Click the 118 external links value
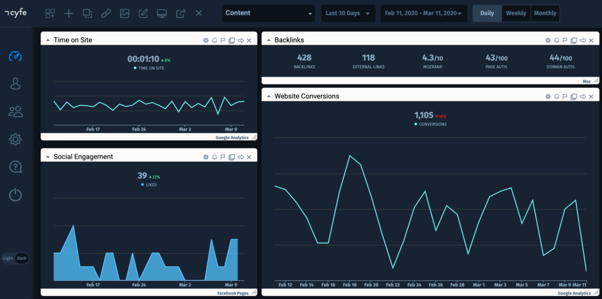This screenshot has height=299, width=602. (369, 58)
